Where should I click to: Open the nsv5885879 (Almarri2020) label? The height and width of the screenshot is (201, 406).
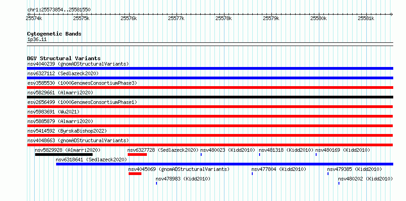pos(60,121)
